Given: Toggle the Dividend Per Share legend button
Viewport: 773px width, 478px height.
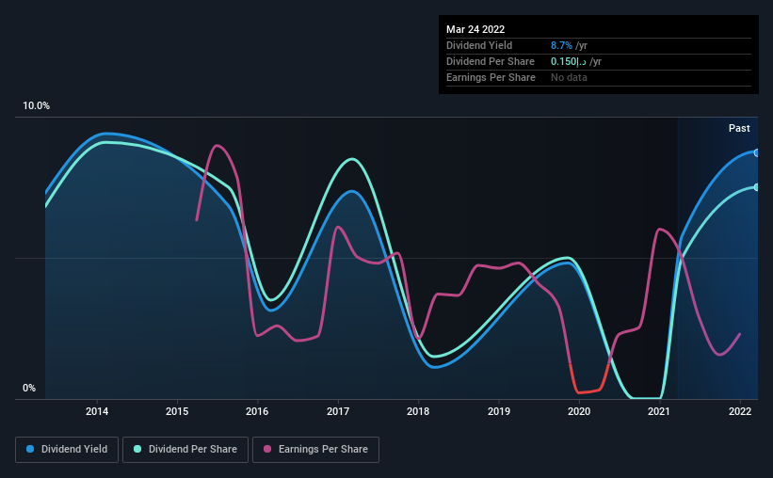Looking at the screenshot, I should tap(185, 450).
